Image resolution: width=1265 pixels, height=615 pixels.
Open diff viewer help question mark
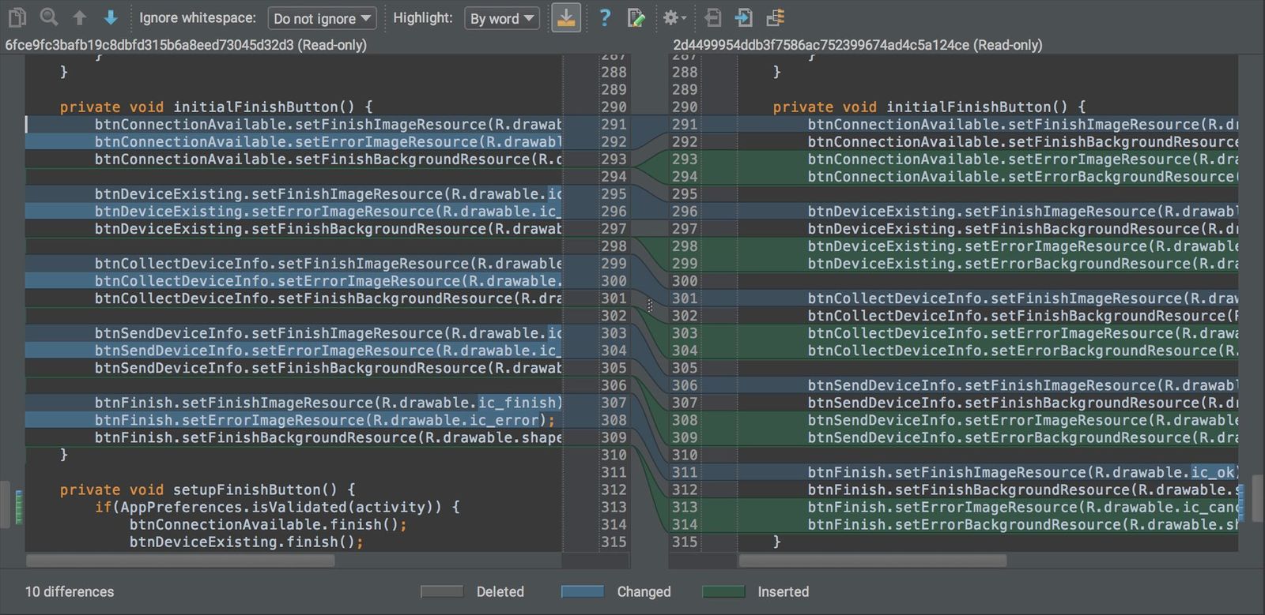(x=605, y=17)
